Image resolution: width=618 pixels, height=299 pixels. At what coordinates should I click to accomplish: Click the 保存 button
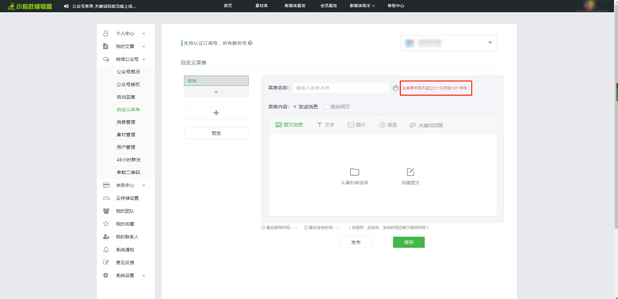coord(409,242)
